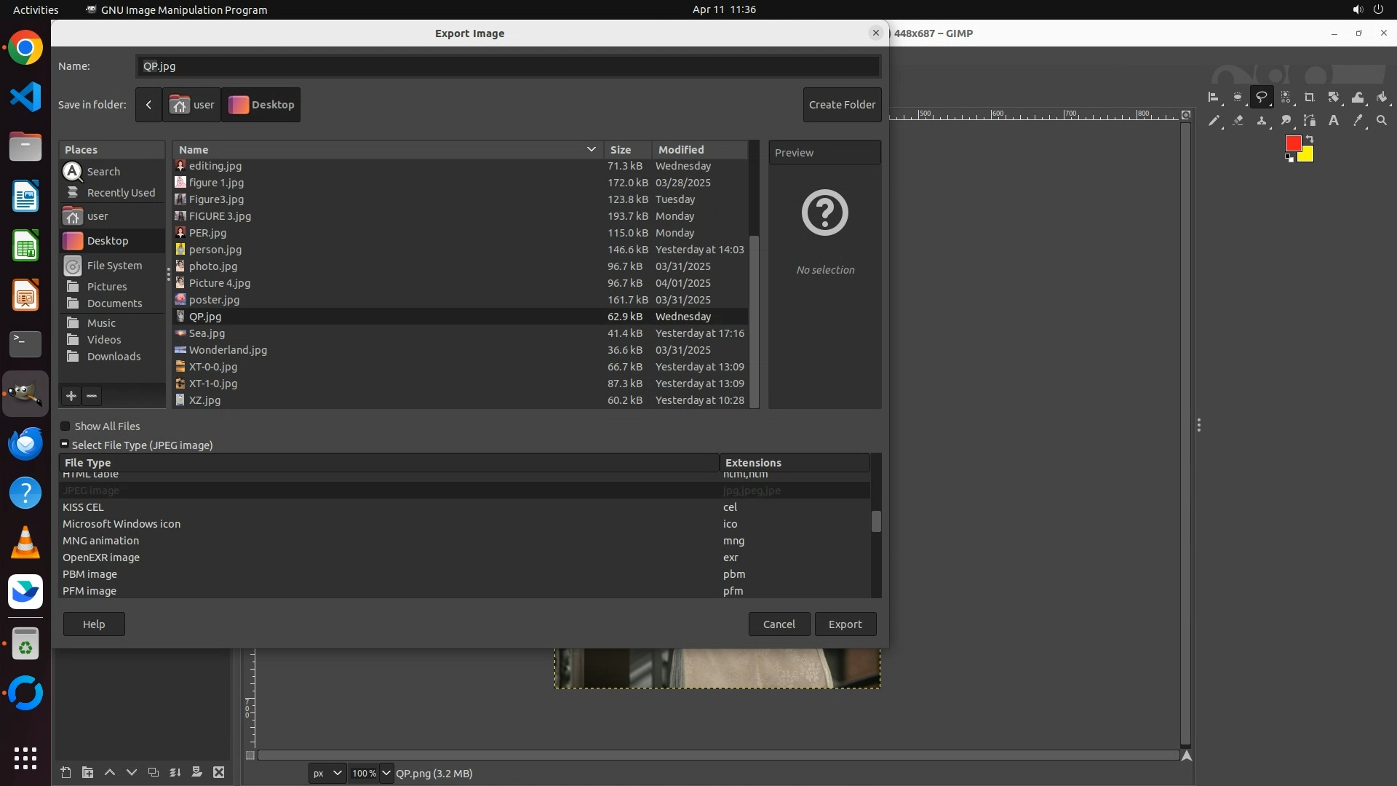Image resolution: width=1397 pixels, height=786 pixels.
Task: Click the Export button
Action: [845, 624]
